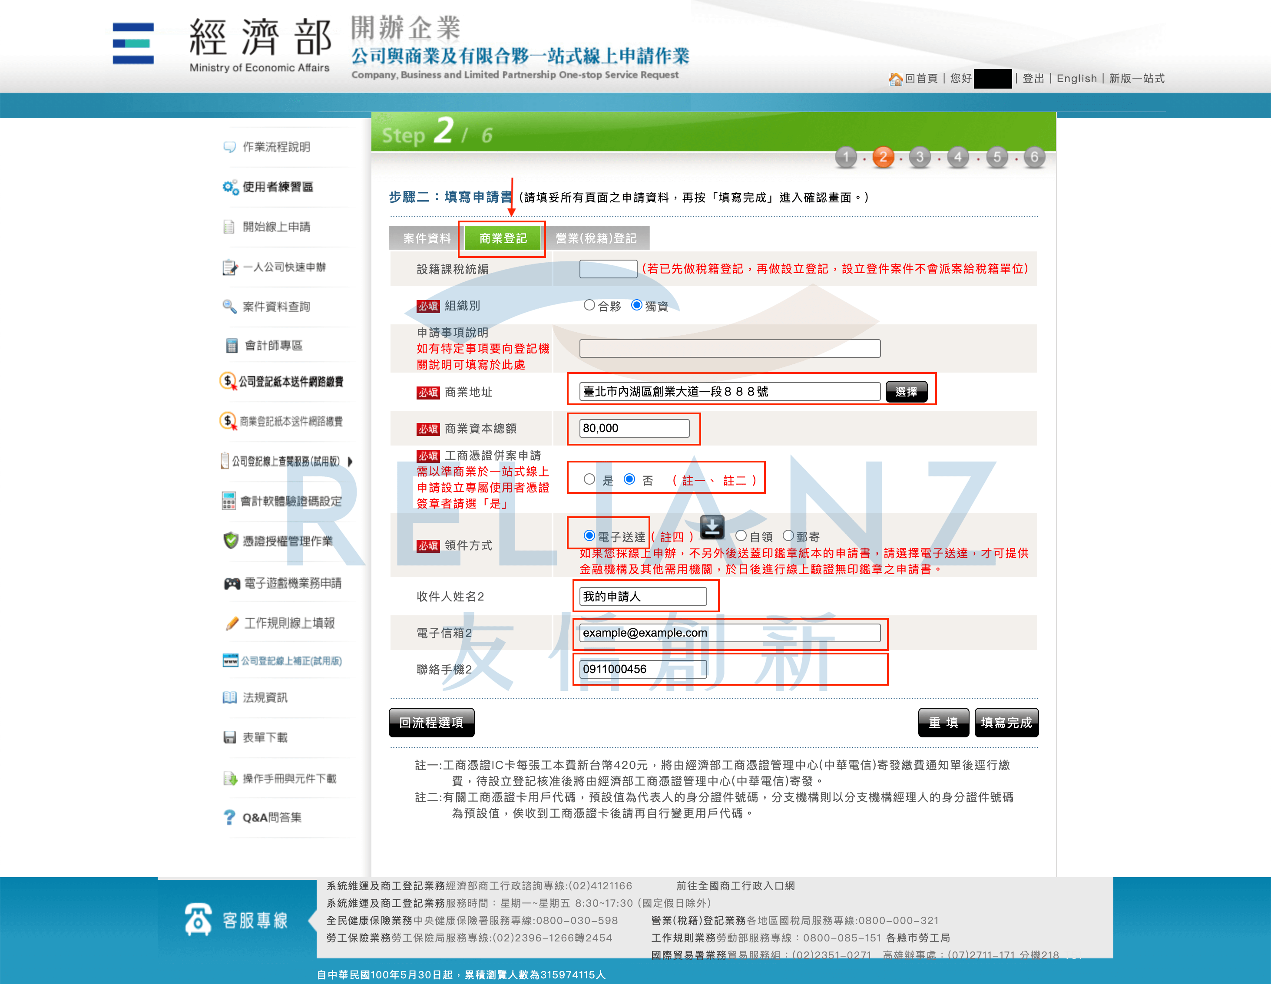This screenshot has height=984, width=1271.
Task: Click 設籍課稅統編 input field
Action: 608,269
